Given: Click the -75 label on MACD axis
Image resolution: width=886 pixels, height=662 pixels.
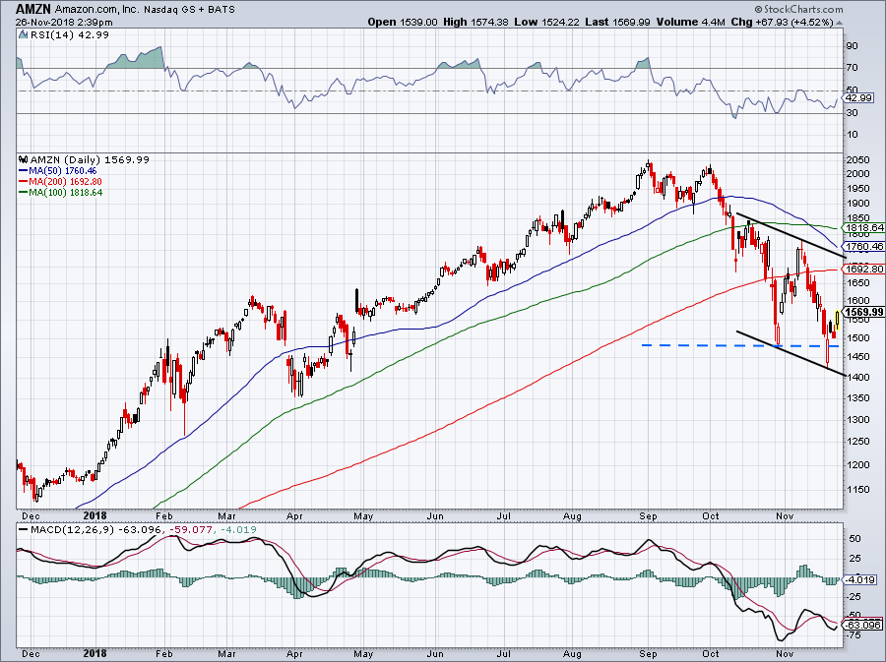Looking at the screenshot, I should 854,635.
